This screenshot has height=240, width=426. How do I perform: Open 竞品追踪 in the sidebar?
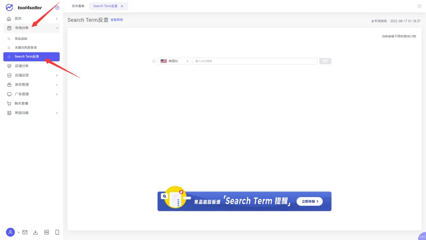point(21,39)
